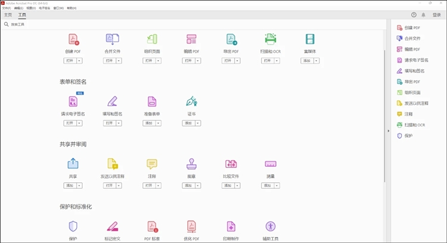
Task: Open the 比较文件 compare files icon
Action: tap(231, 164)
